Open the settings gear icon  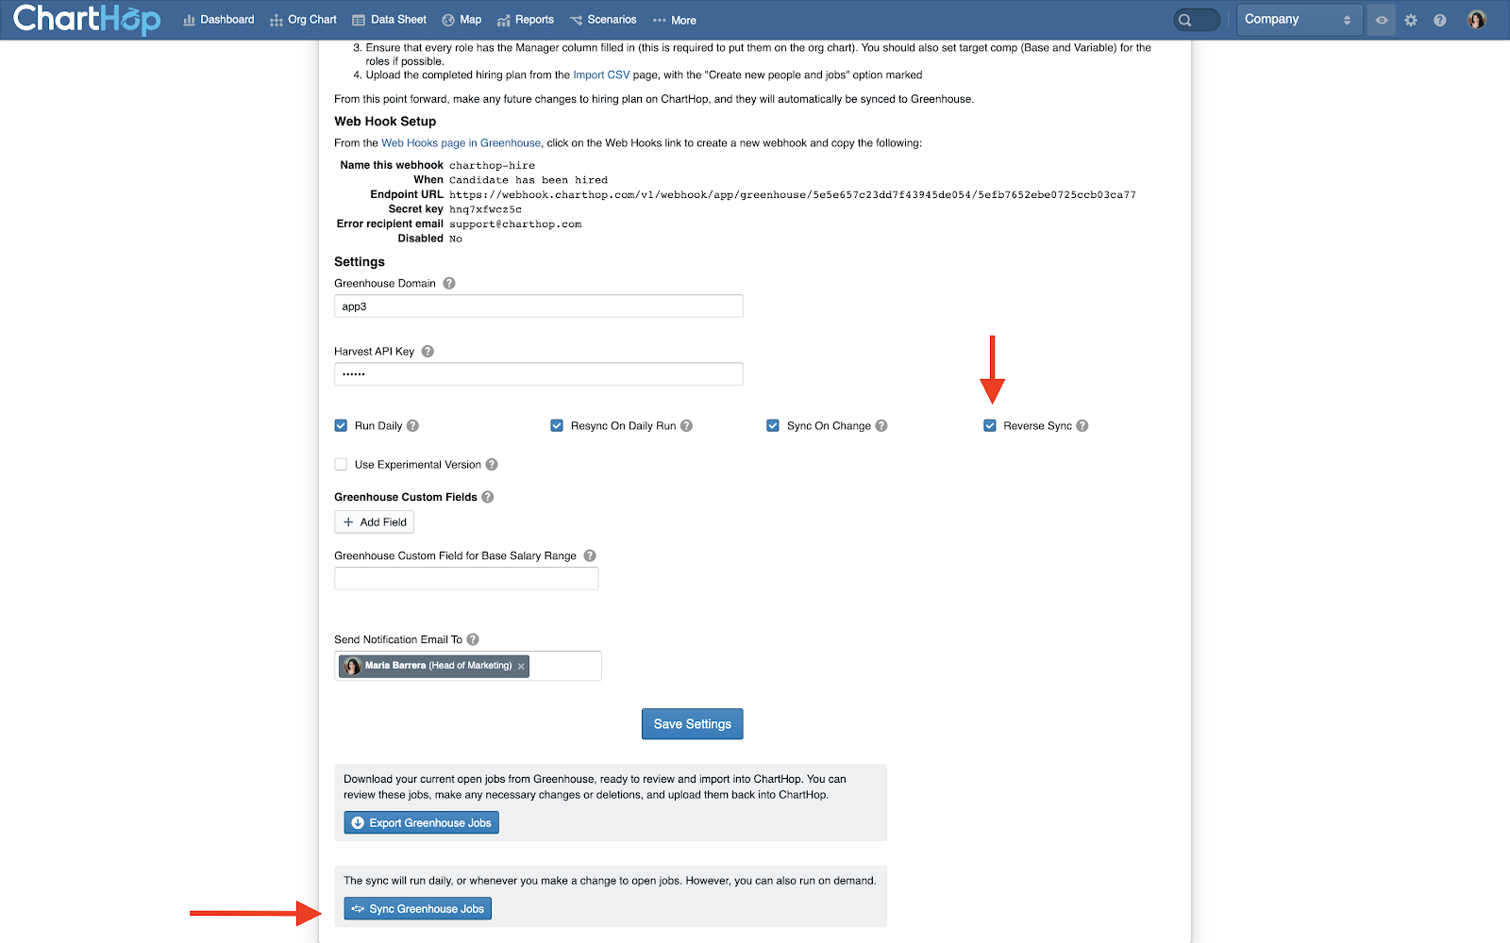point(1411,20)
